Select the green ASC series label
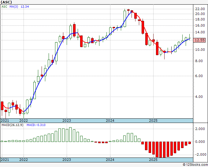Image resolution: width=208 pixels, height=167 pixels. tap(4, 7)
